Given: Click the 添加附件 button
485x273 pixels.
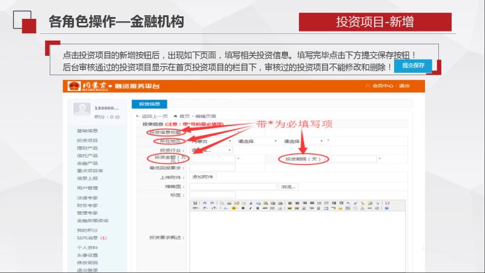Looking at the screenshot, I should 203,177.
